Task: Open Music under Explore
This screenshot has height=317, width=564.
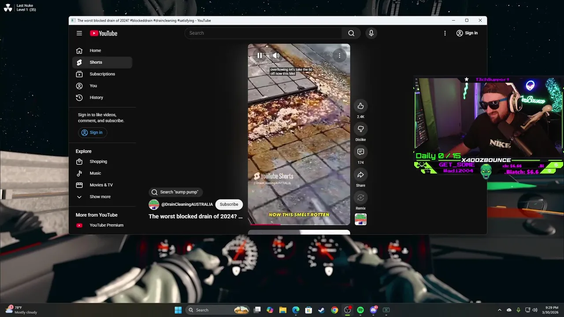Action: 102,173
